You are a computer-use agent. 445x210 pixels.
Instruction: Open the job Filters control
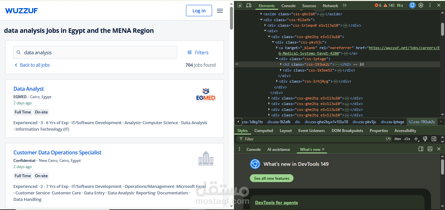pyautogui.click(x=198, y=52)
